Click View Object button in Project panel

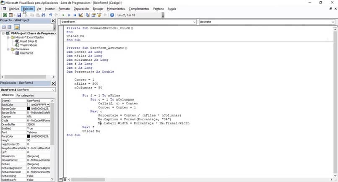[10, 27]
